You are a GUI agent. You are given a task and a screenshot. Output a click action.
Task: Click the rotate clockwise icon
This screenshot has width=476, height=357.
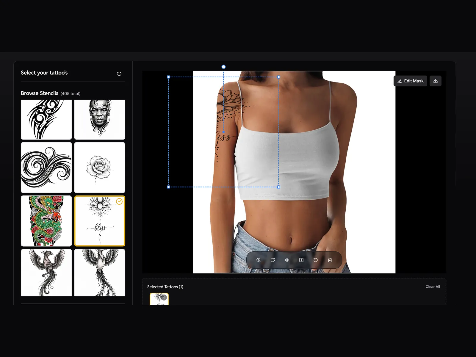pos(273,260)
